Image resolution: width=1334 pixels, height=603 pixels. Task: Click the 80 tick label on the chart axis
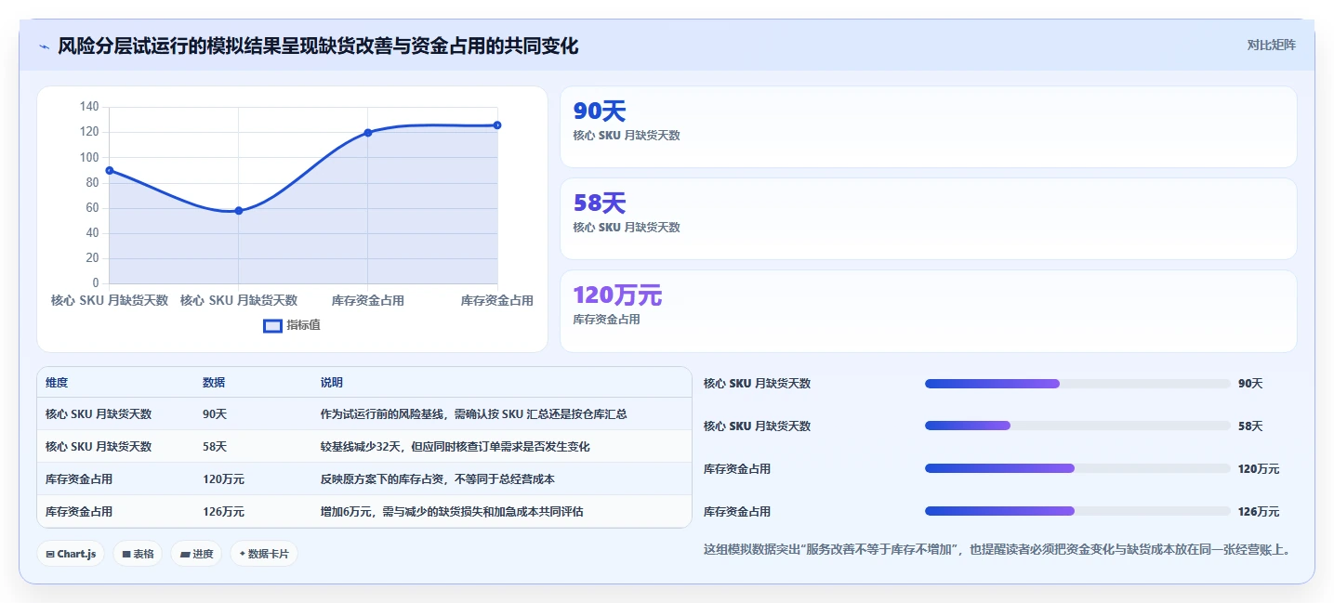(92, 183)
